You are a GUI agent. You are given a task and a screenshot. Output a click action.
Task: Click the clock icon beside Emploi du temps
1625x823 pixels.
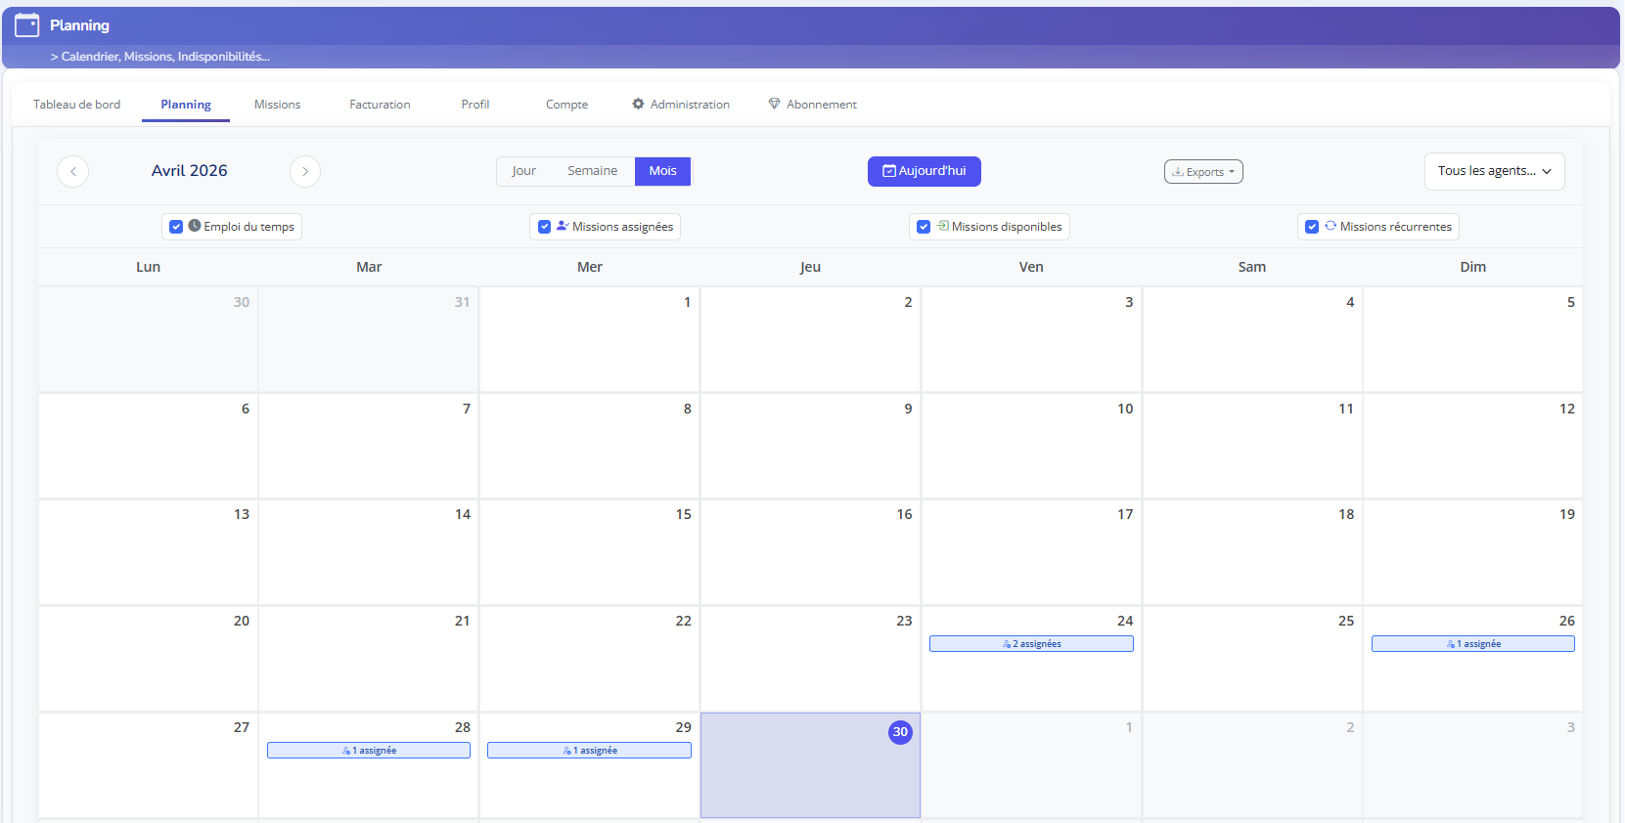tap(195, 226)
